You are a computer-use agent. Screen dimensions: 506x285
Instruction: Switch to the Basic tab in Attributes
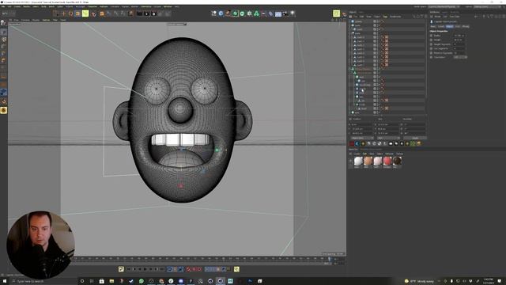[x=432, y=26]
